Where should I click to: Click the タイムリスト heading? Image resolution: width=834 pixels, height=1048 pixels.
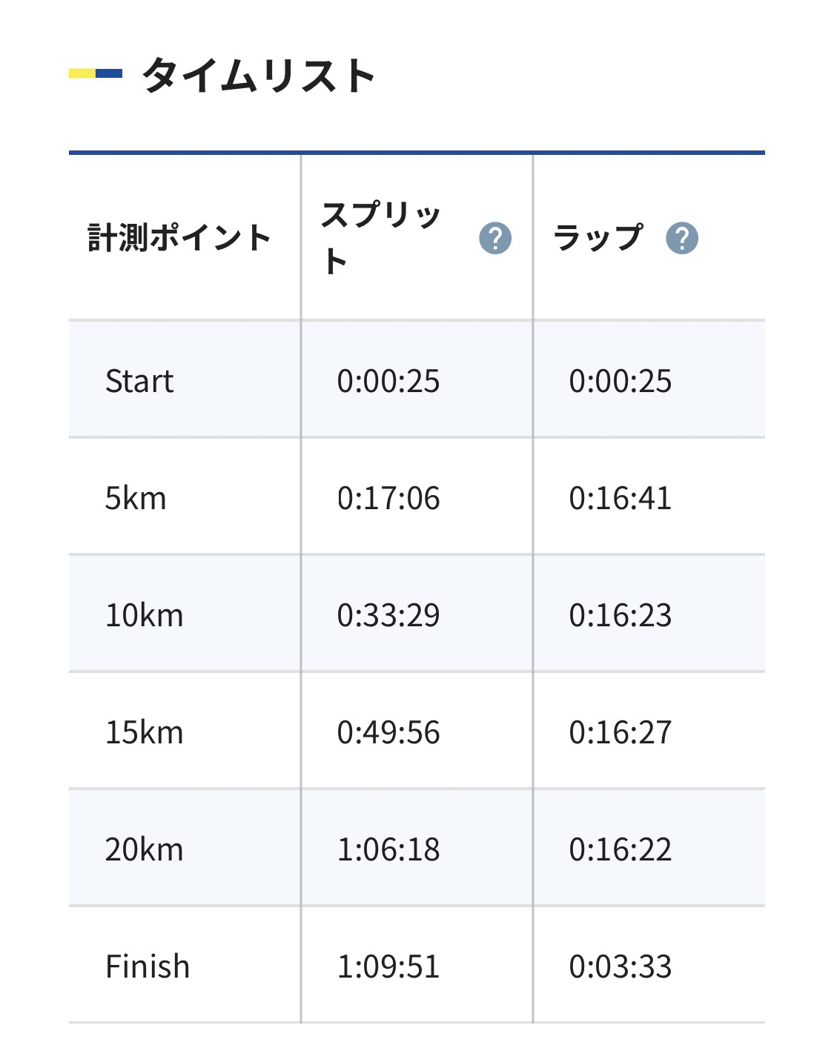click(259, 76)
